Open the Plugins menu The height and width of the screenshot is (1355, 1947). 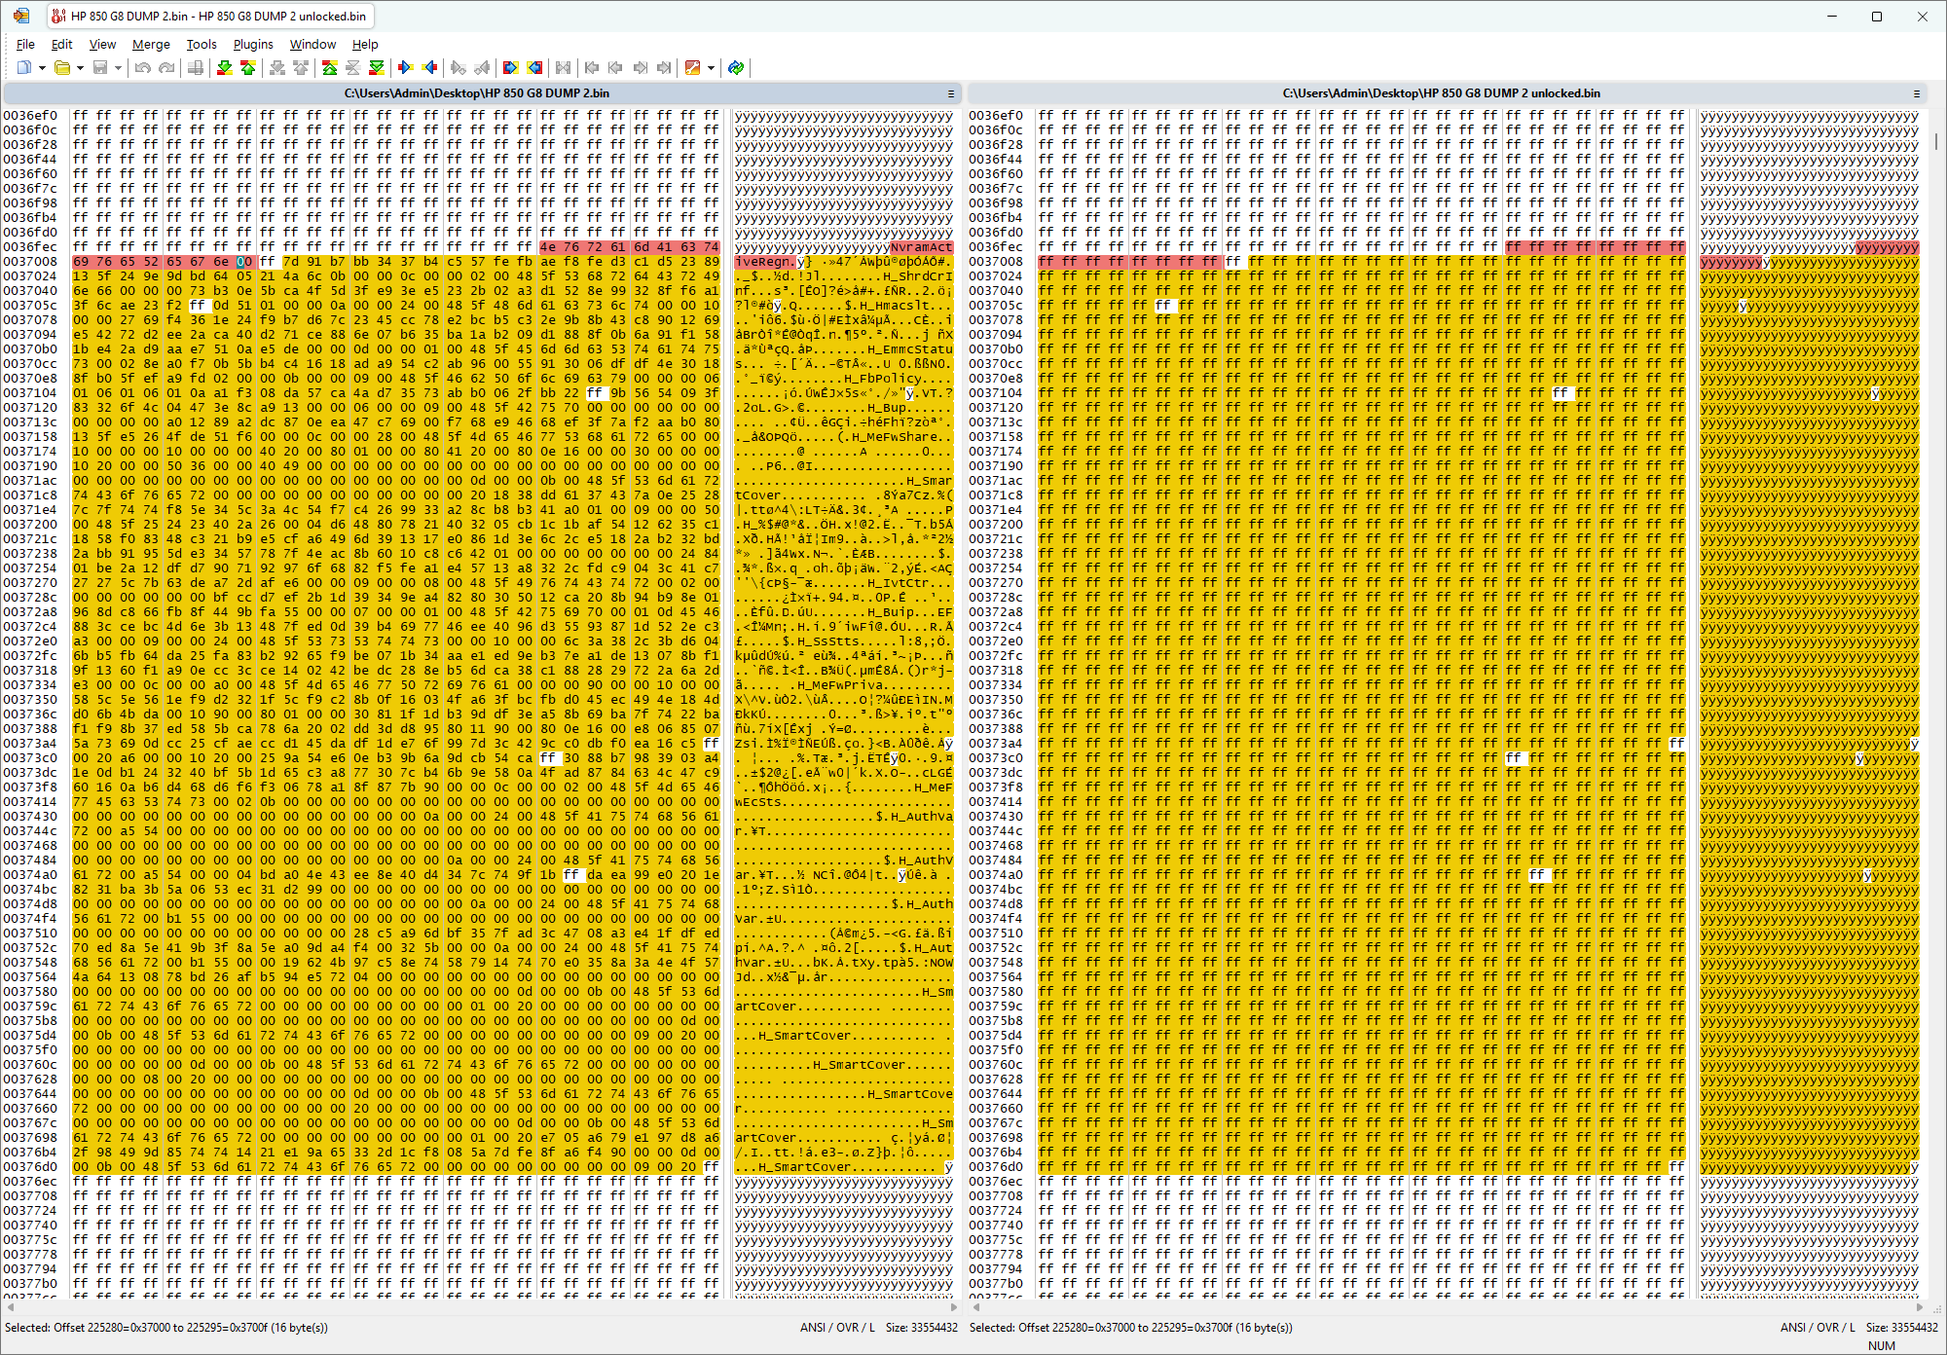point(253,44)
